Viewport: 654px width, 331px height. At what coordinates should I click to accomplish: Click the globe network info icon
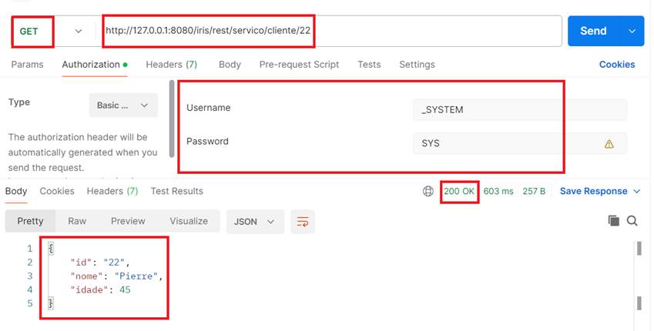point(428,192)
